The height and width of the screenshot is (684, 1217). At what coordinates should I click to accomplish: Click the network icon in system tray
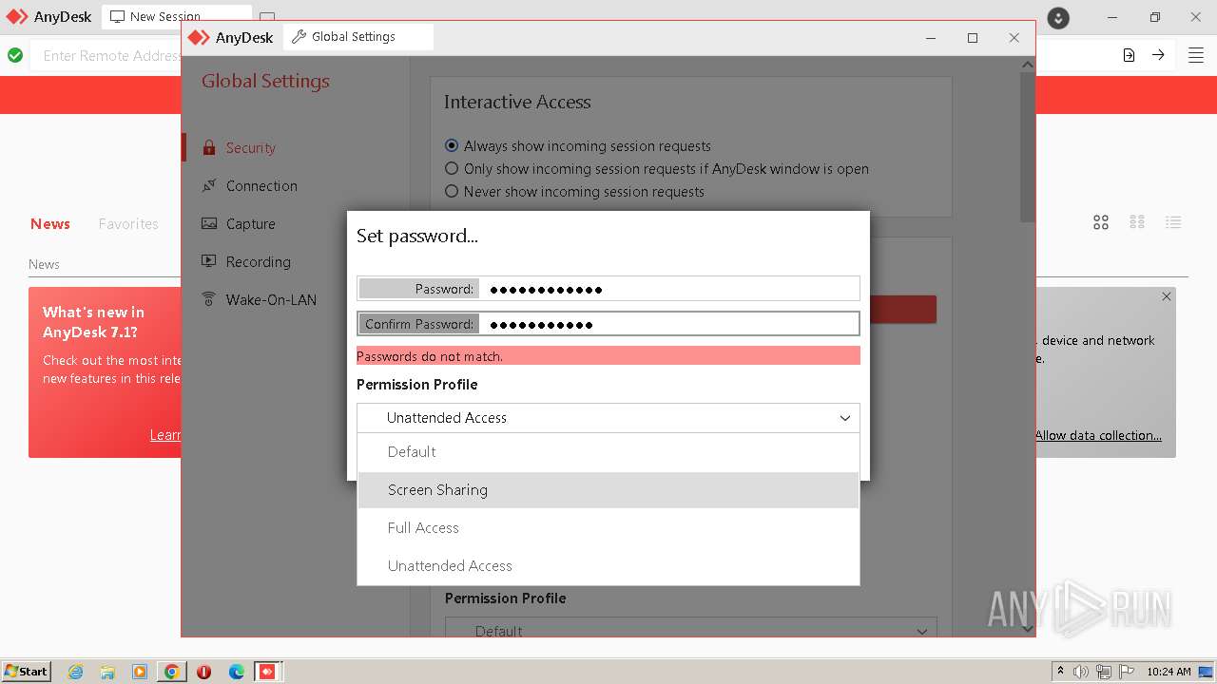coord(1104,672)
